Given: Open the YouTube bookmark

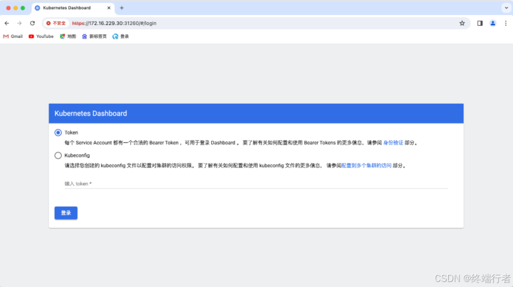Looking at the screenshot, I should pyautogui.click(x=41, y=36).
